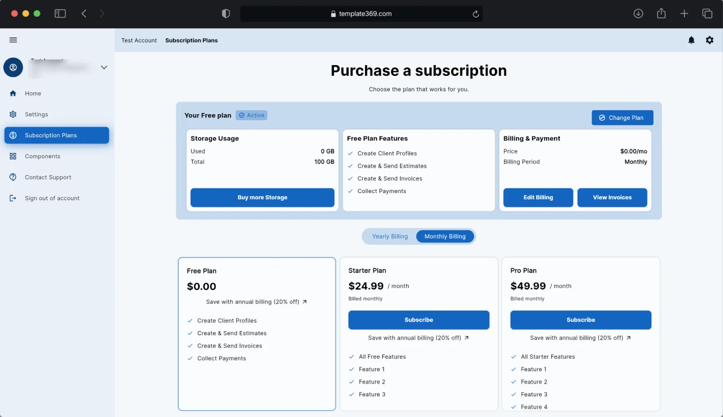Select the Free Plan card heading

pyautogui.click(x=202, y=271)
